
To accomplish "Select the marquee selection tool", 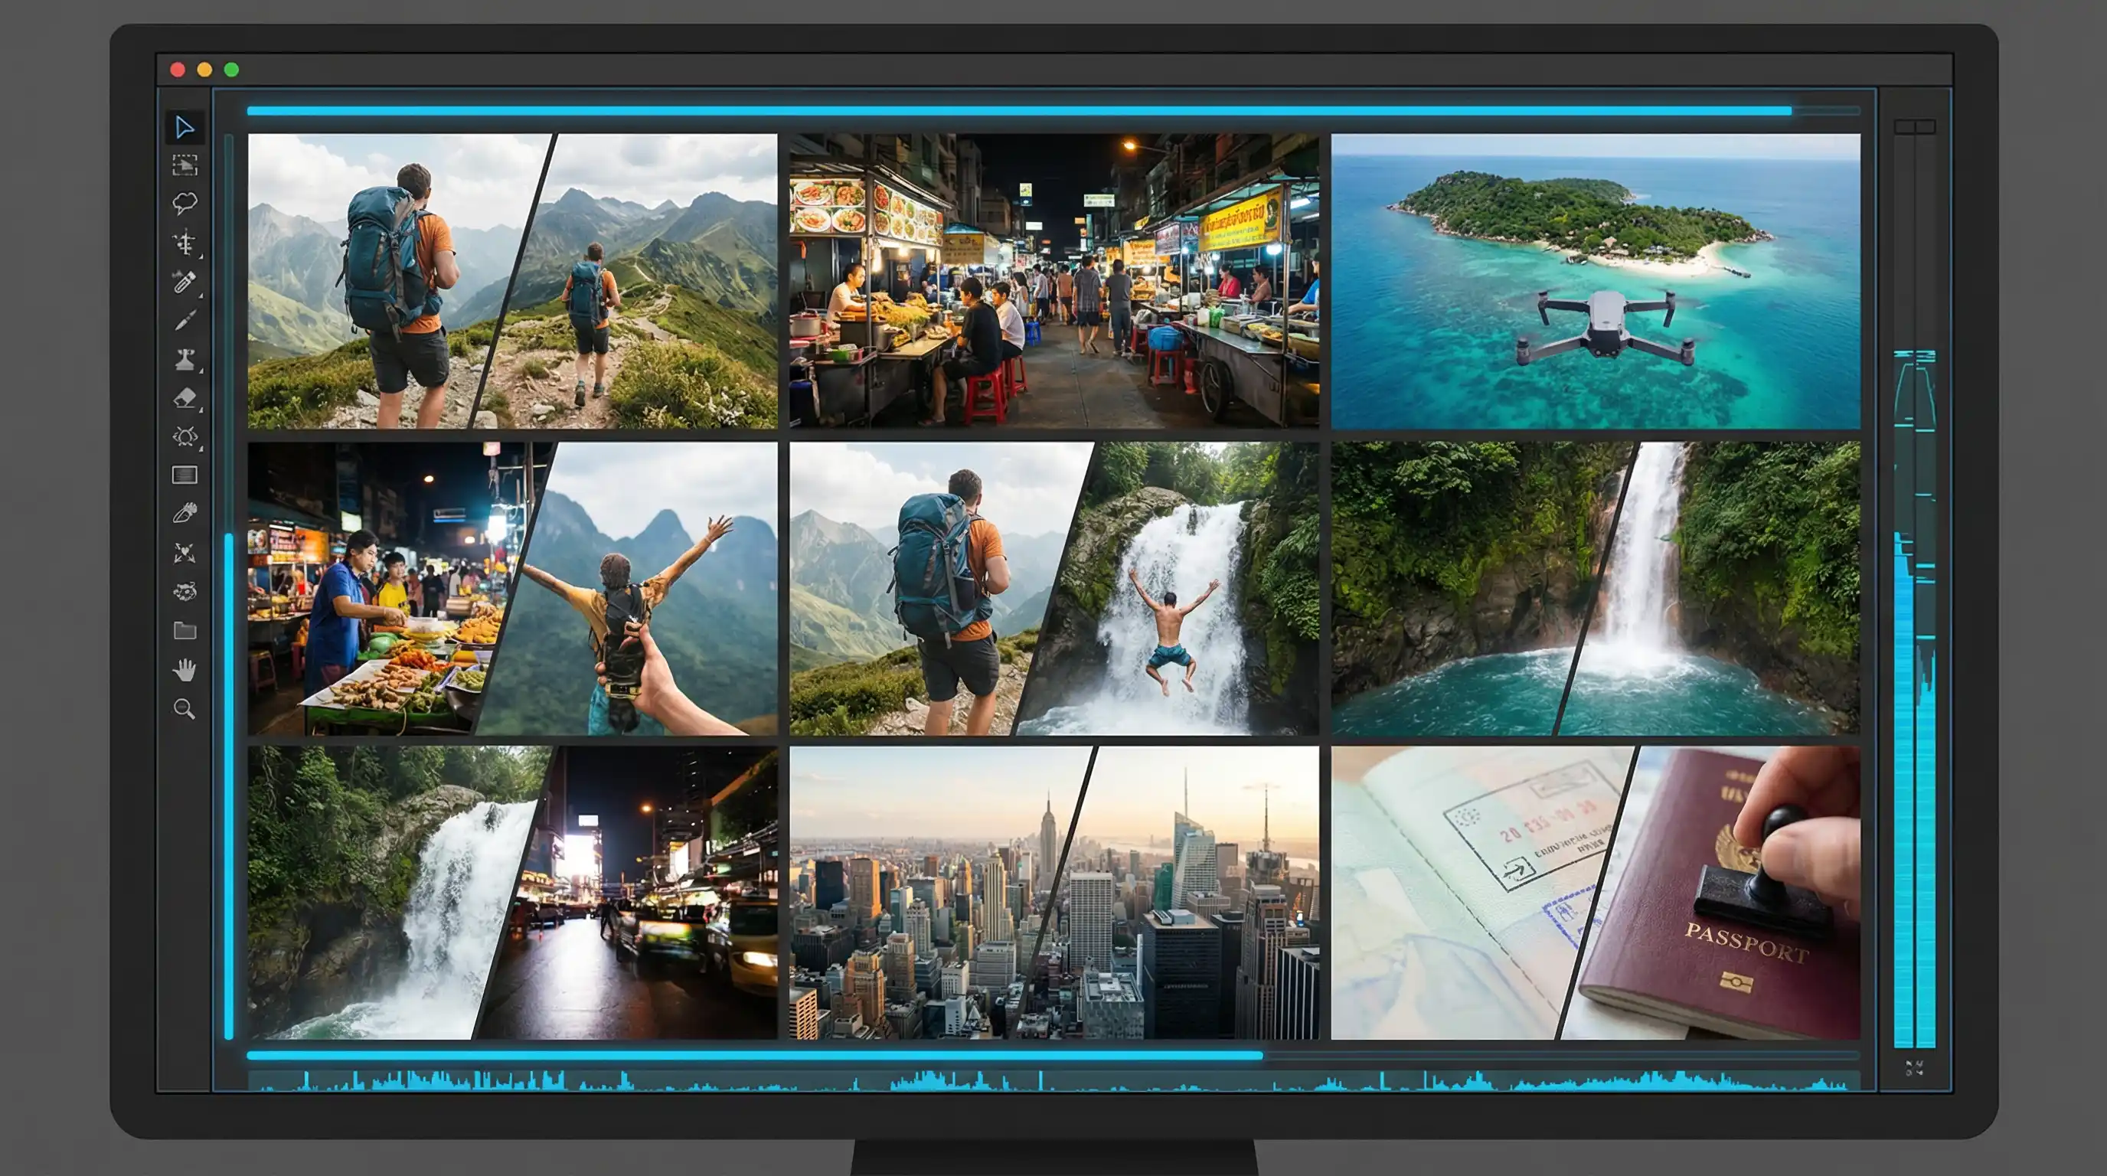I will pos(184,165).
